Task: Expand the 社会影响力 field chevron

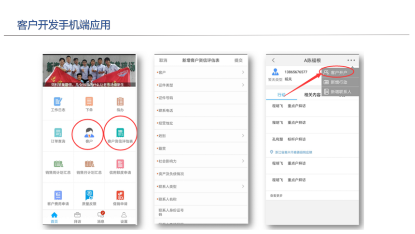Action: pyautogui.click(x=243, y=161)
